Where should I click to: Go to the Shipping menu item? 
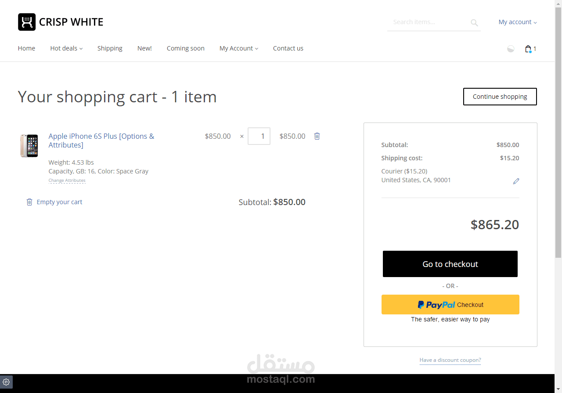click(110, 48)
